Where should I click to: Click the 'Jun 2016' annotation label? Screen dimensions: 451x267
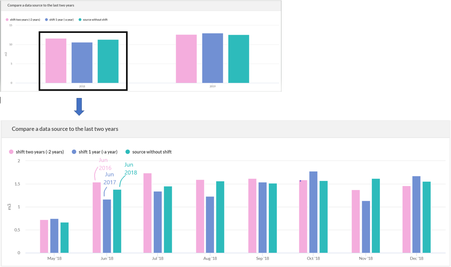[x=104, y=164]
